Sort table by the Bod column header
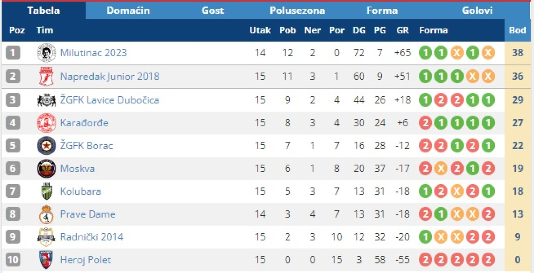Viewport: 534px width, 273px height. click(517, 30)
